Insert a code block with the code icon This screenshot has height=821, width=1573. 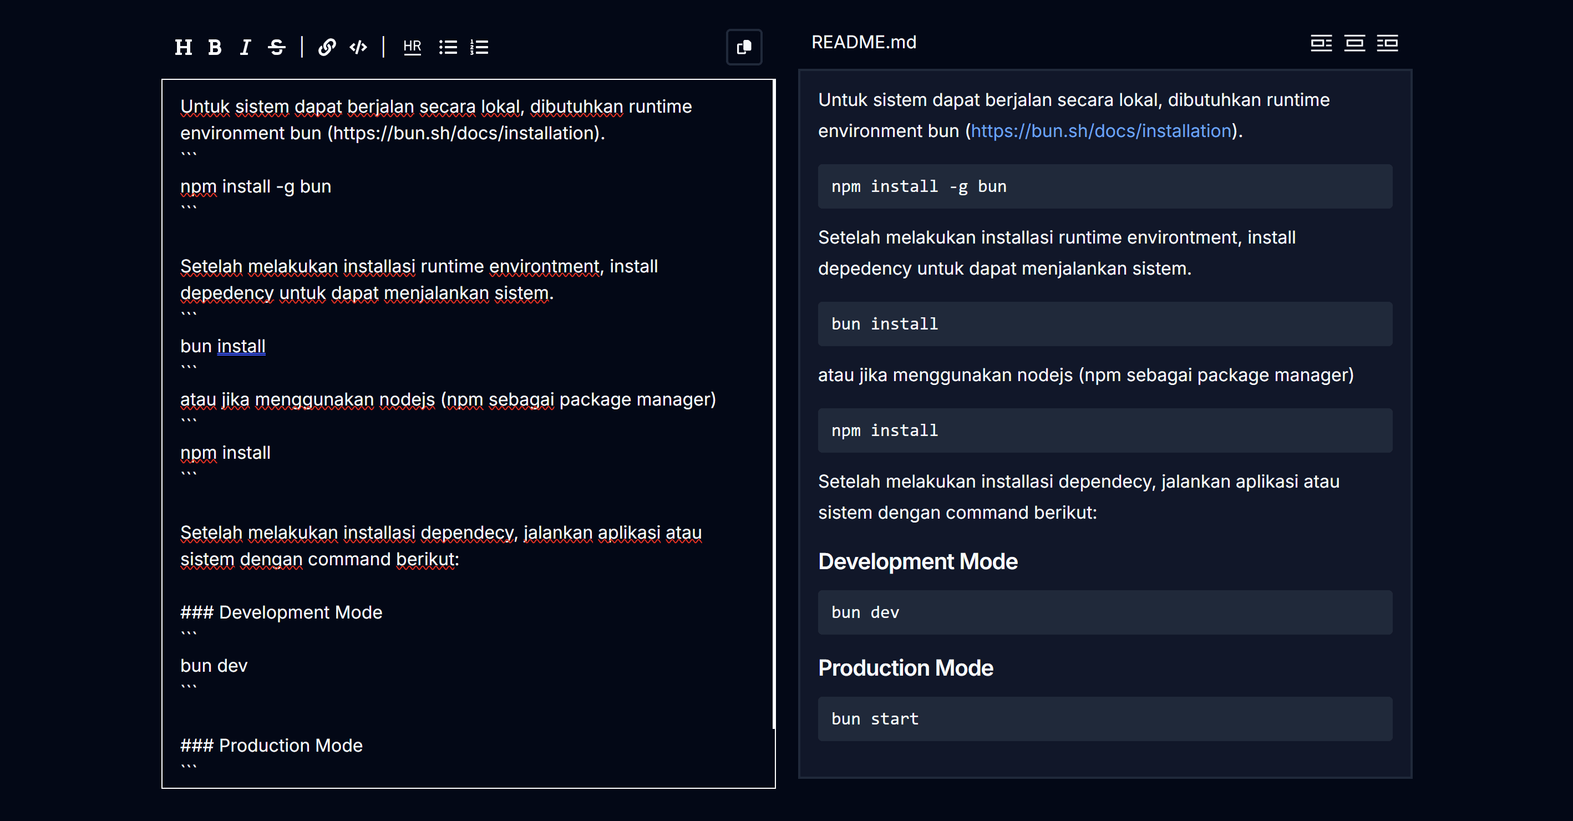click(x=358, y=47)
